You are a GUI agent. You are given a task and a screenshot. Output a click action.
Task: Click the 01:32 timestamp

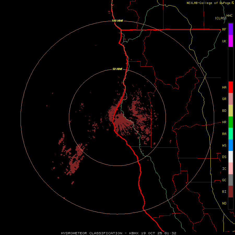170,233
